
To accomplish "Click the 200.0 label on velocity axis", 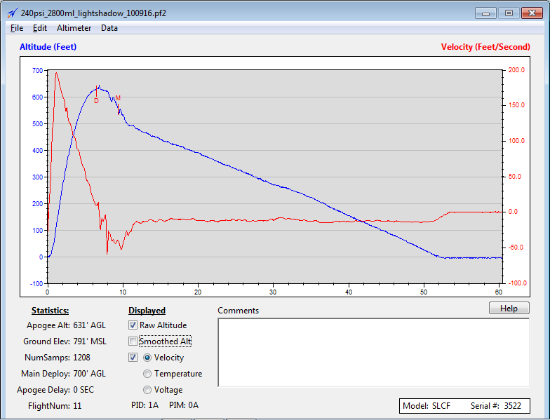I will point(516,70).
